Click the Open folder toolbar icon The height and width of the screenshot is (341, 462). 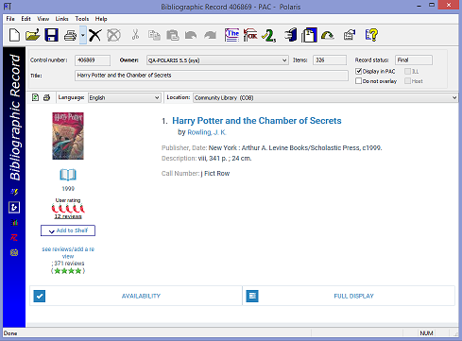[x=33, y=35]
